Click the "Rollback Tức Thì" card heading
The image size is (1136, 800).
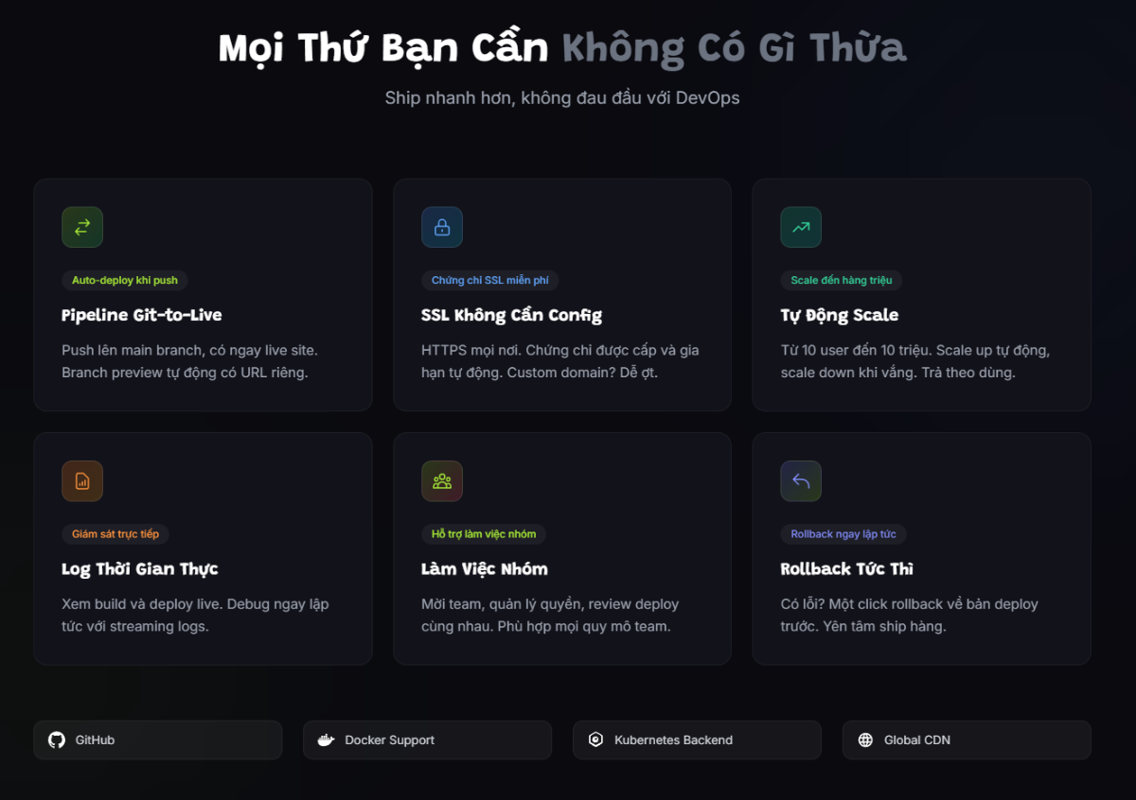tap(846, 569)
